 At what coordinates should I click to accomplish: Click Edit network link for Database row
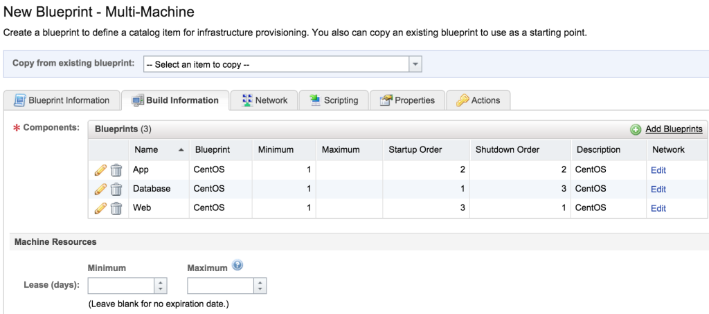click(658, 190)
